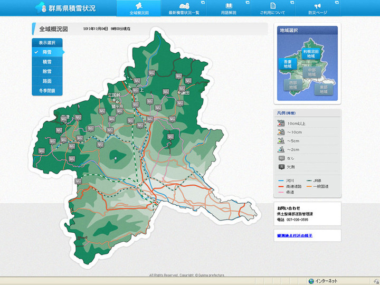Switch to 最新積雪状況一覧 tab
The width and height of the screenshot is (380, 285).
click(x=184, y=8)
